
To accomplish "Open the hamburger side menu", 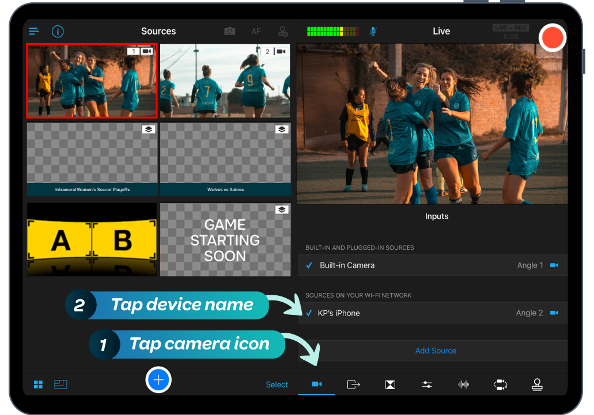I will [x=33, y=31].
